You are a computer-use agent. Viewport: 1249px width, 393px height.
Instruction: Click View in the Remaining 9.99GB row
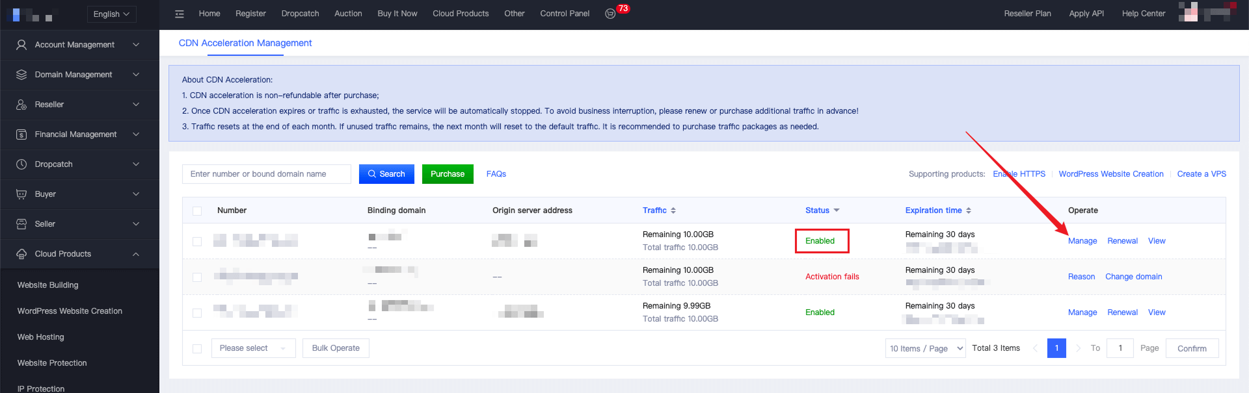tap(1157, 312)
